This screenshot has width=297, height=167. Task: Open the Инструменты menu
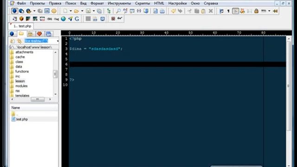(x=119, y=3)
